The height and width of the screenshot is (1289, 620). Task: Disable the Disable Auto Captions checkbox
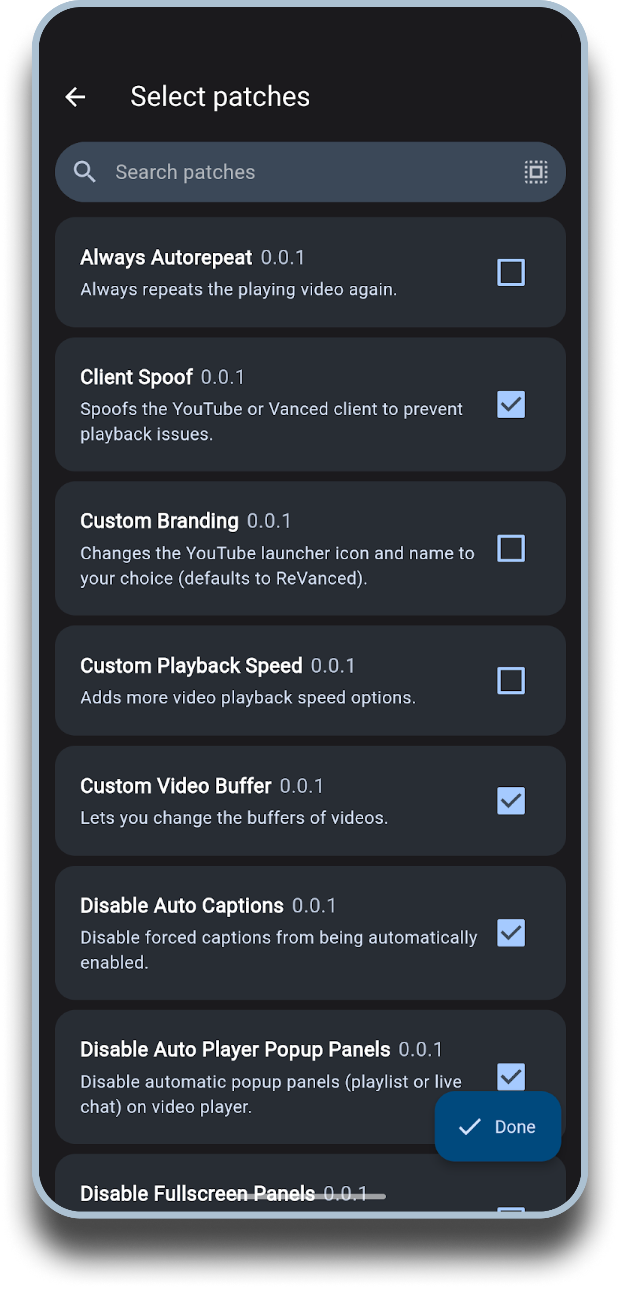(x=510, y=933)
